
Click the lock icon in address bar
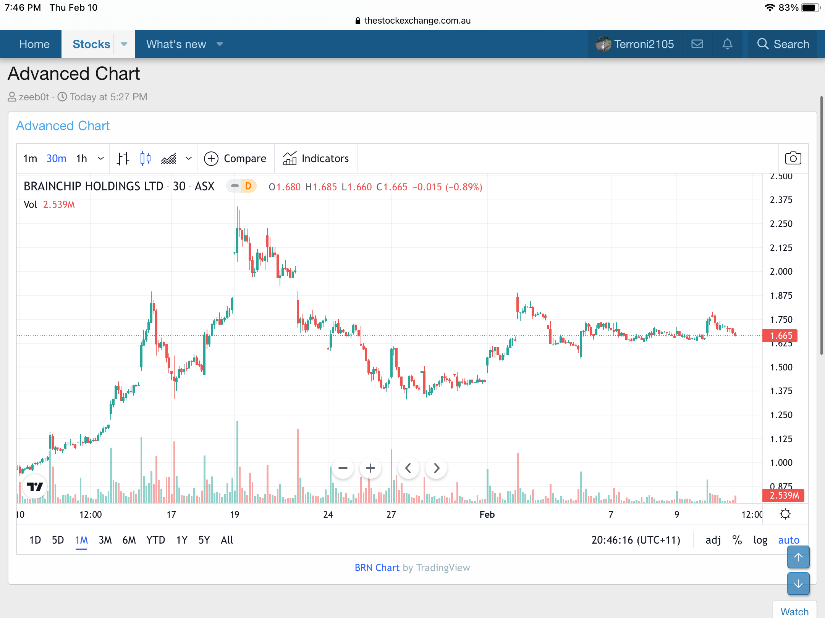358,21
